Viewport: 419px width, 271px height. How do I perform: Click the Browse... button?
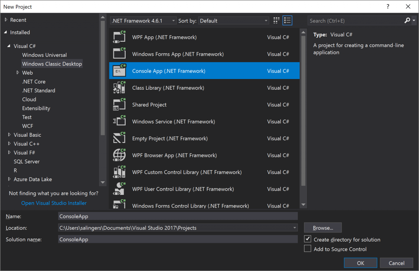click(323, 228)
